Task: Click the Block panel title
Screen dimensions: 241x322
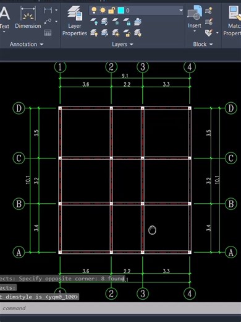Action: click(x=200, y=44)
